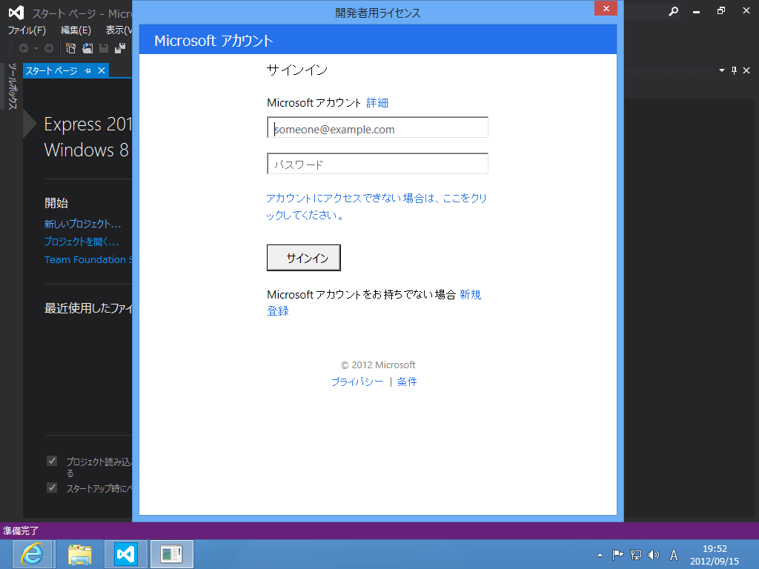Viewport: 759px width, 569px height.
Task: Toggle auto-hide pin on right panel
Action: tap(735, 70)
